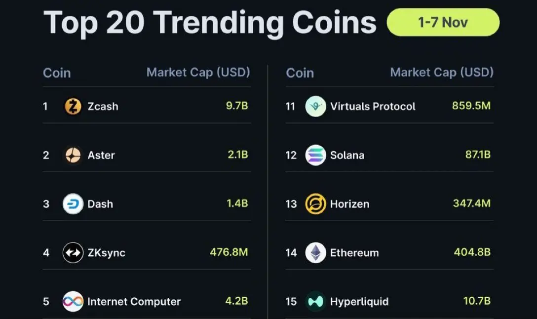The image size is (537, 319).
Task: Click ZKsync's 476.8M market cap value
Action: pyautogui.click(x=229, y=252)
